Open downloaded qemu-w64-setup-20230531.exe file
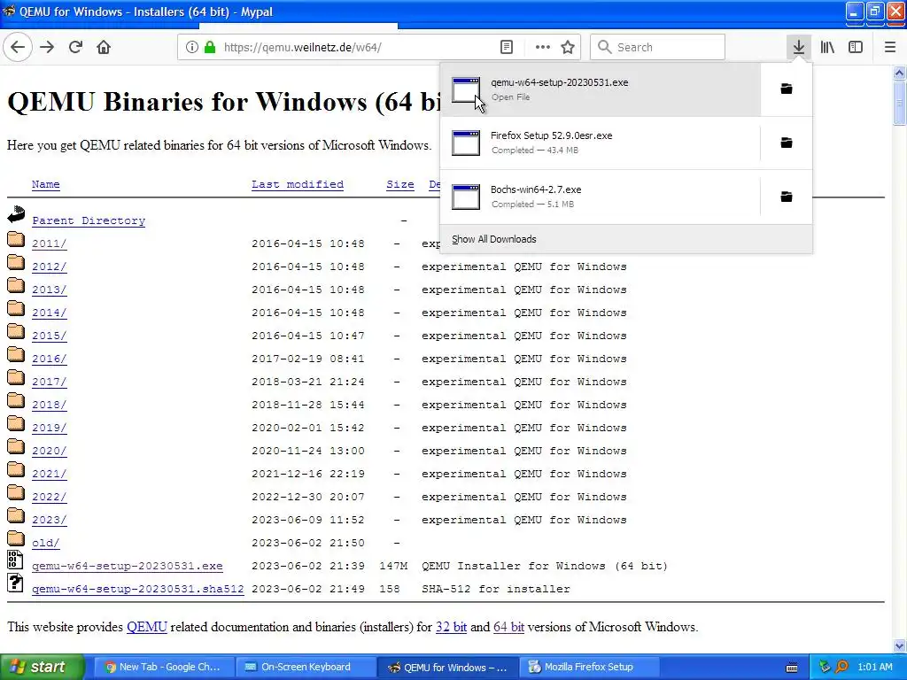Image resolution: width=907 pixels, height=680 pixels. pyautogui.click(x=601, y=89)
